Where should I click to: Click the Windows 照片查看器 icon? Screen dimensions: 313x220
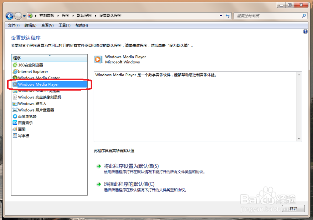pyautogui.click(x=15, y=110)
